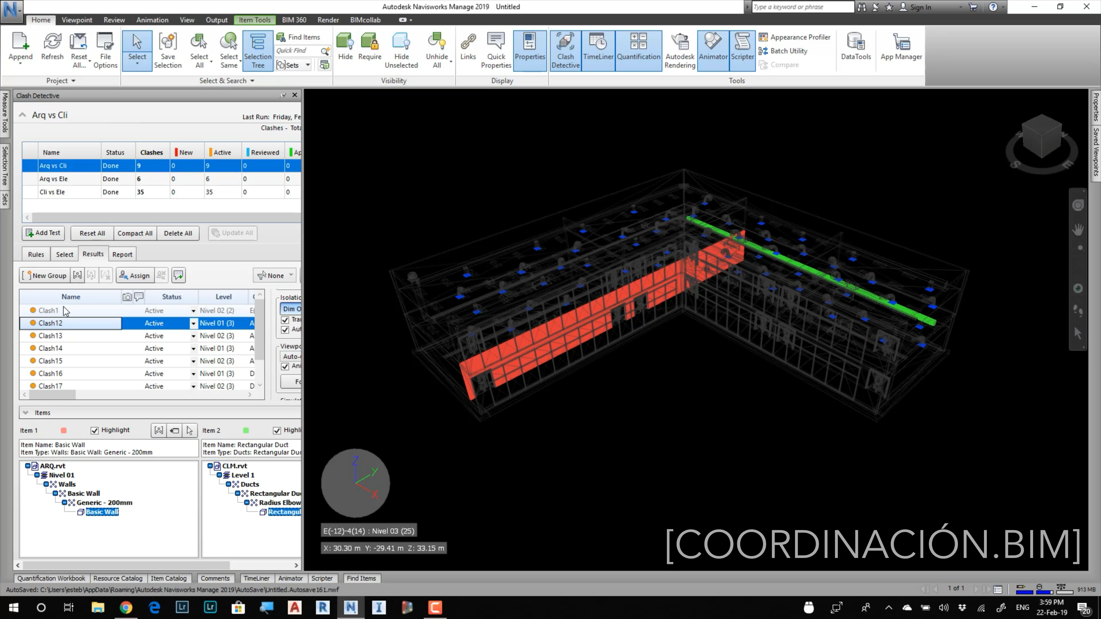
Task: Click the Add Test button
Action: [x=43, y=233]
